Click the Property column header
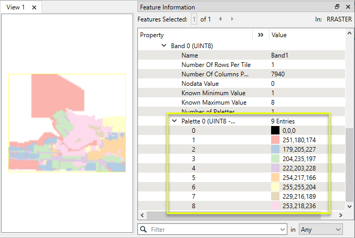This screenshot has height=238, width=355. pyautogui.click(x=194, y=35)
